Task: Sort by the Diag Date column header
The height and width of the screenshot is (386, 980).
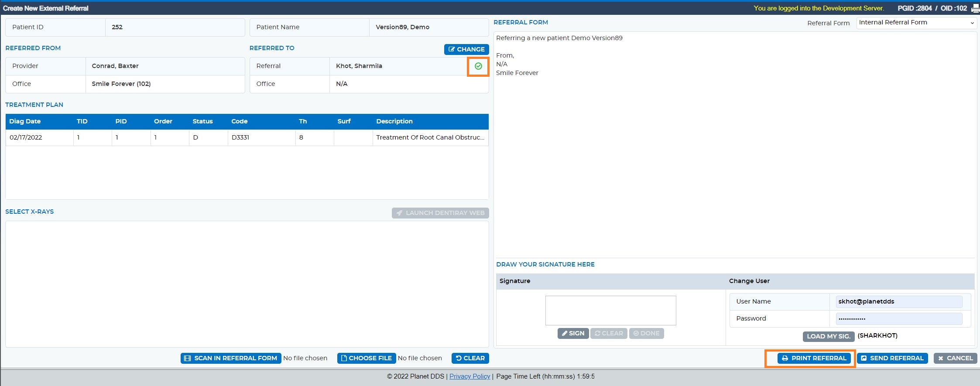Action: [25, 121]
